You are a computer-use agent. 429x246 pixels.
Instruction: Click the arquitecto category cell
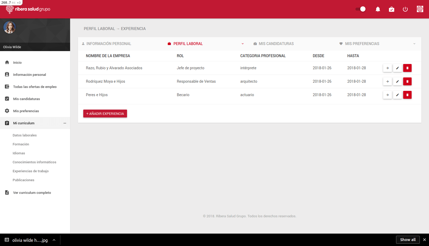(x=249, y=81)
